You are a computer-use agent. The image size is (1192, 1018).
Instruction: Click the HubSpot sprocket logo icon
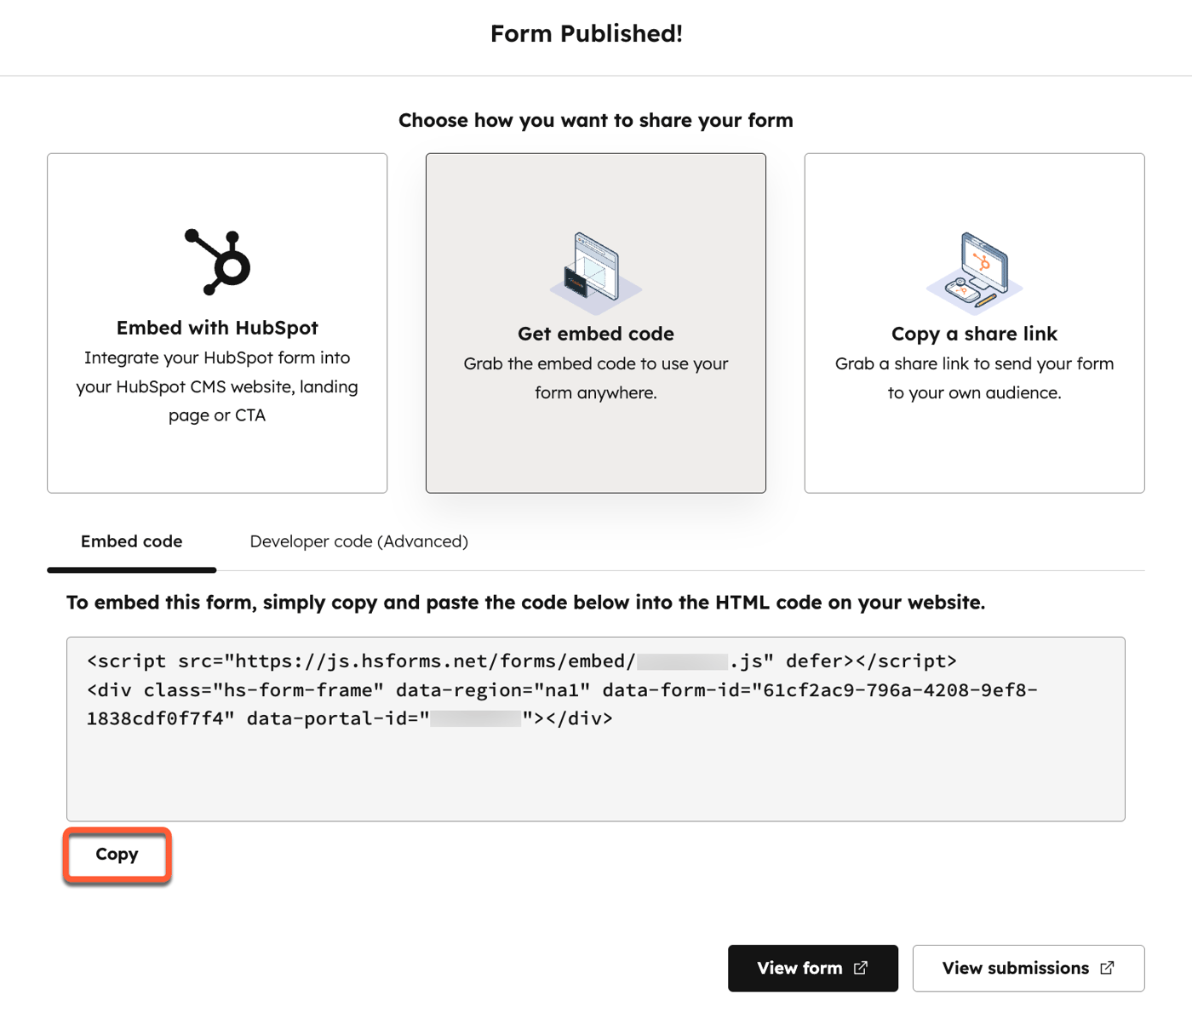216,261
